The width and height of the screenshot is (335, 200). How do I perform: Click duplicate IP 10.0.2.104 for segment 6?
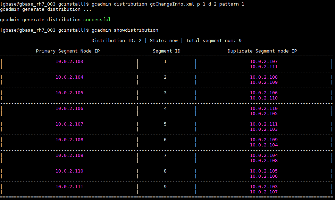264,145
